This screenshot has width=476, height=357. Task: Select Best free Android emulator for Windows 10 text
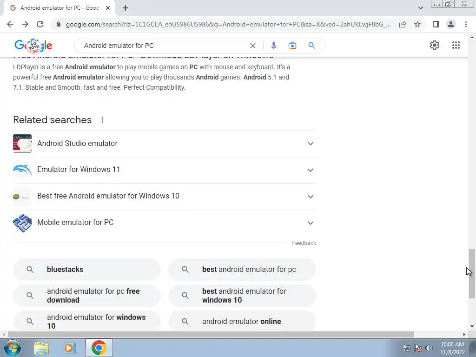coord(108,196)
